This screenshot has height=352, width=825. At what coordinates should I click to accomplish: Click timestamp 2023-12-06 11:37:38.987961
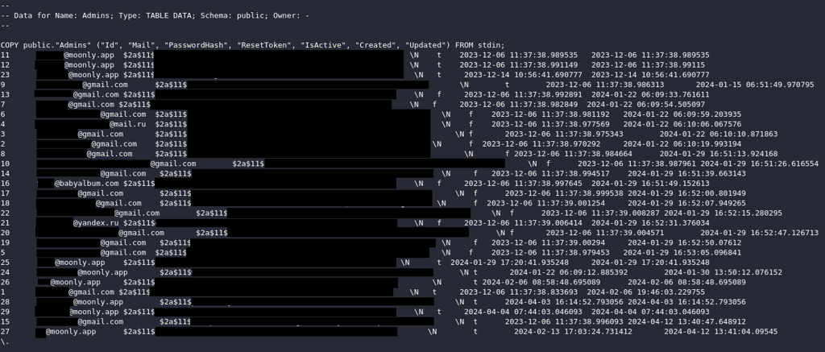point(636,164)
